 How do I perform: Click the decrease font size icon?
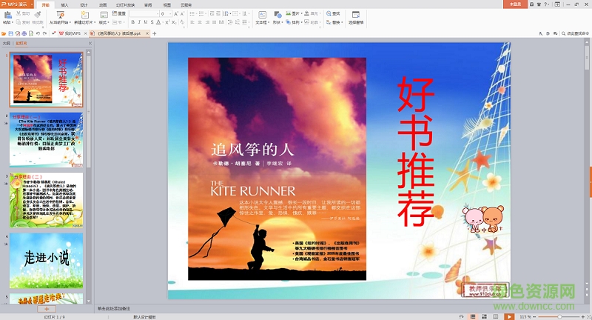click(182, 13)
